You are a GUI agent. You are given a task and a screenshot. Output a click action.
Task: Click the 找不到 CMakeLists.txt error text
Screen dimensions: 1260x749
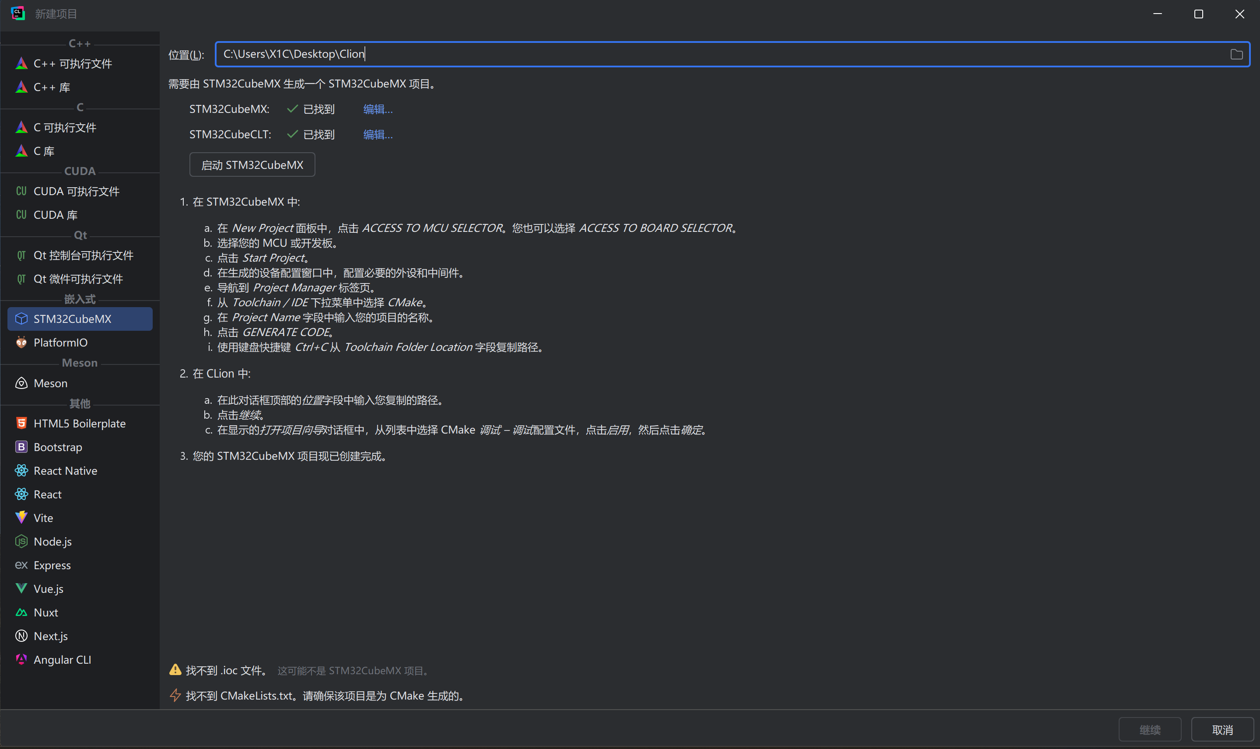325,696
